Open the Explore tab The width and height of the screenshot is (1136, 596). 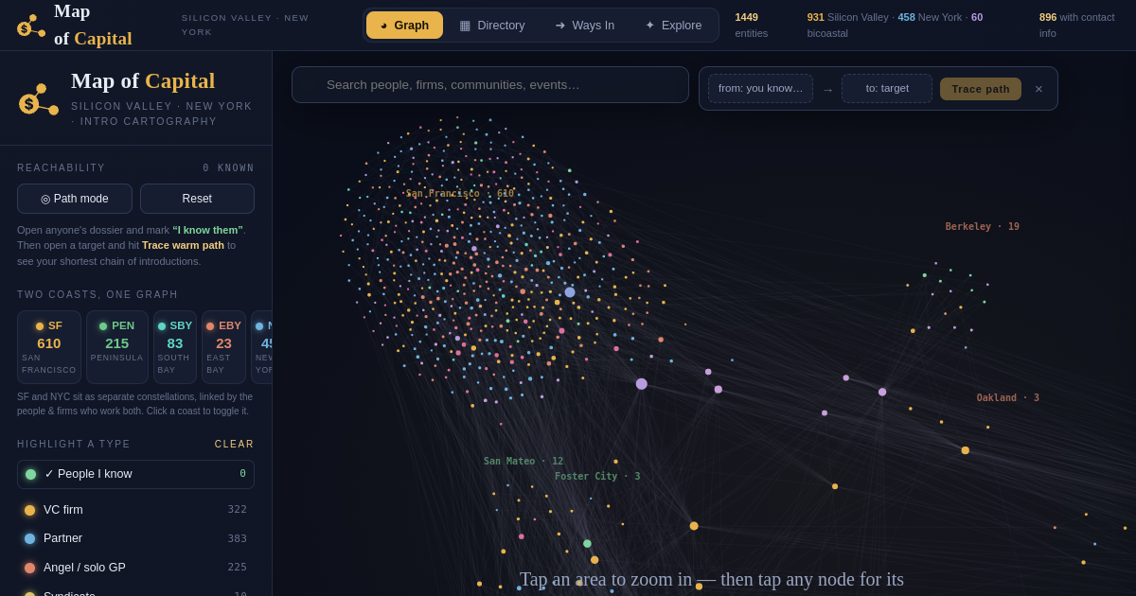[x=674, y=25]
